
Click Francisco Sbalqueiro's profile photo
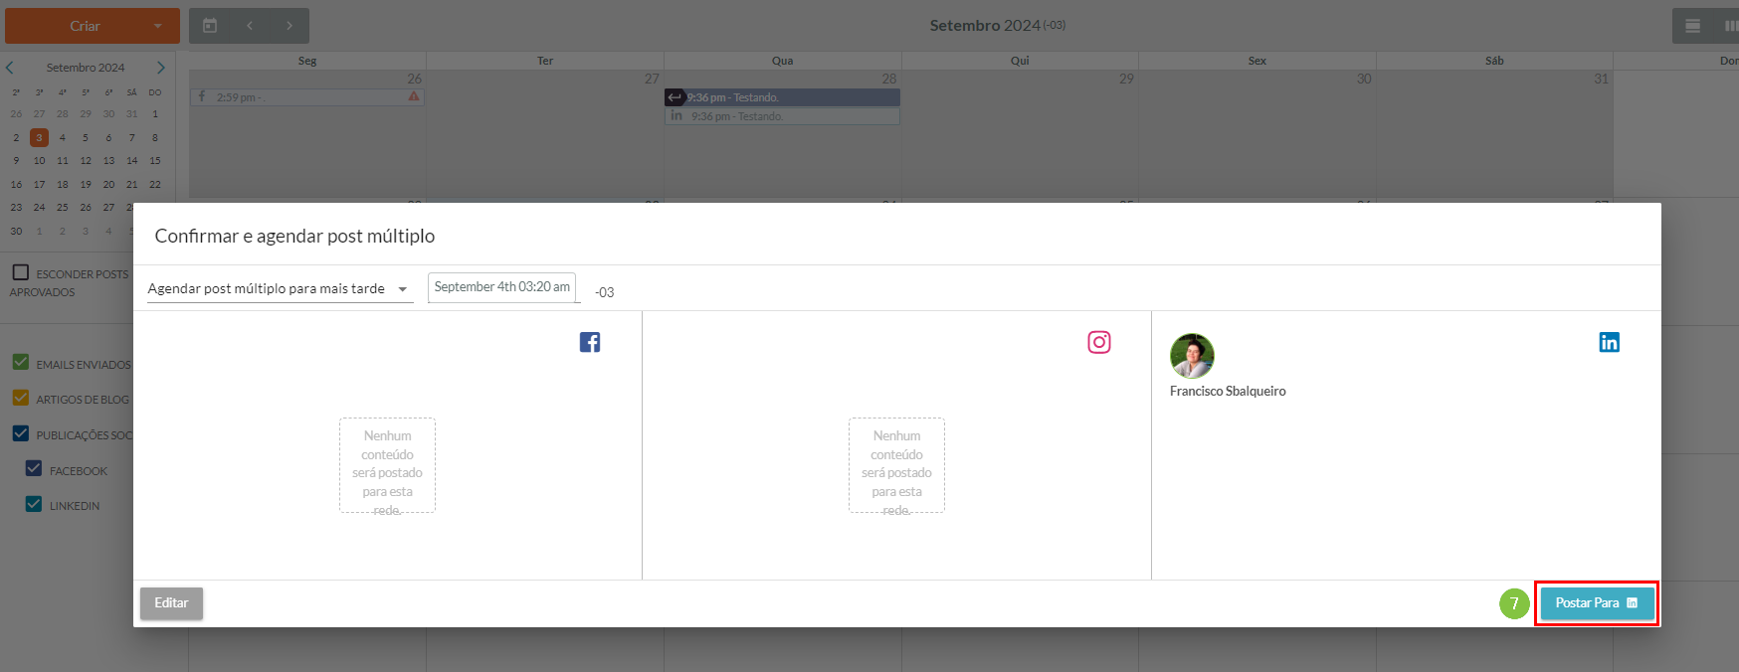coord(1192,356)
